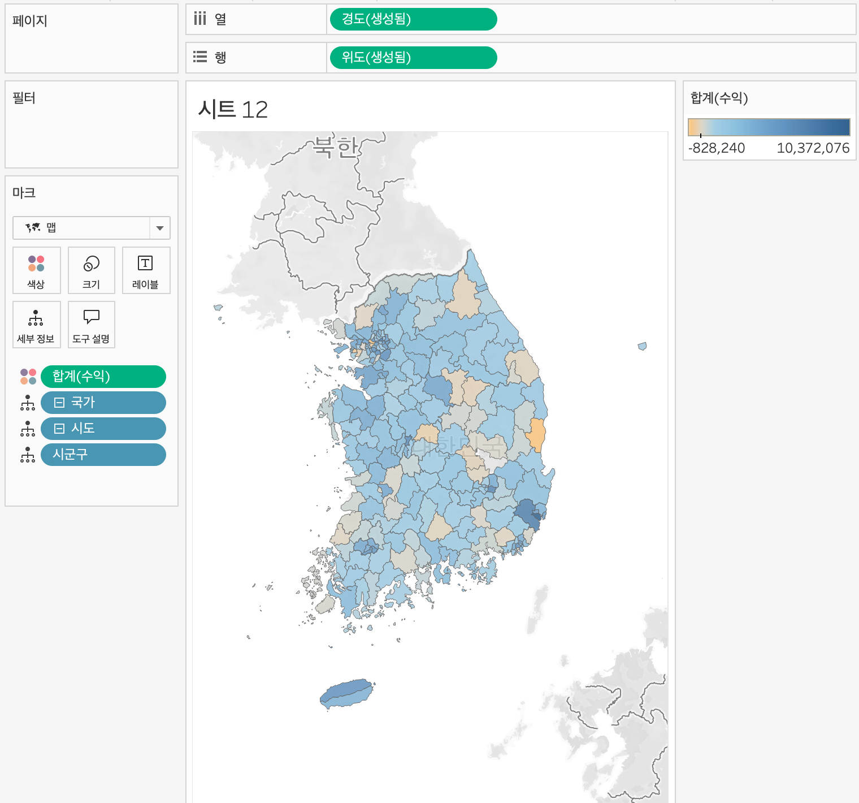Click the detail icon beside 시도 pill

coord(28,429)
